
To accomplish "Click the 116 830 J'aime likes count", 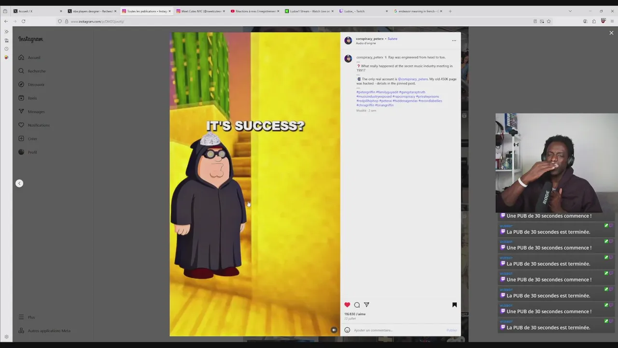I will (355, 314).
